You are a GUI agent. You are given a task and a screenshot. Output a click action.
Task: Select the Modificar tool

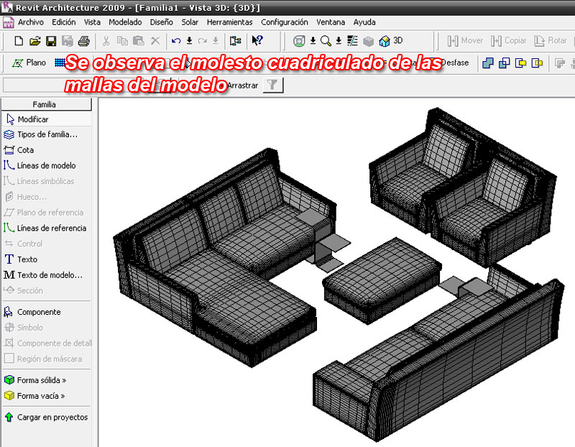(32, 119)
